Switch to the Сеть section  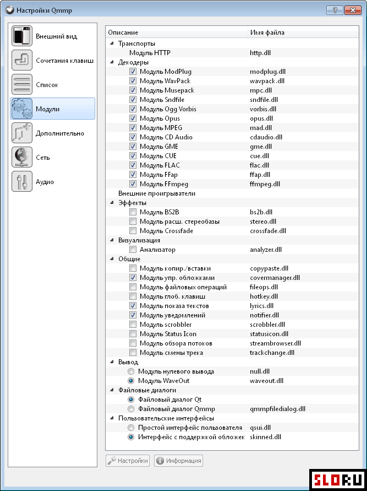pyautogui.click(x=52, y=157)
